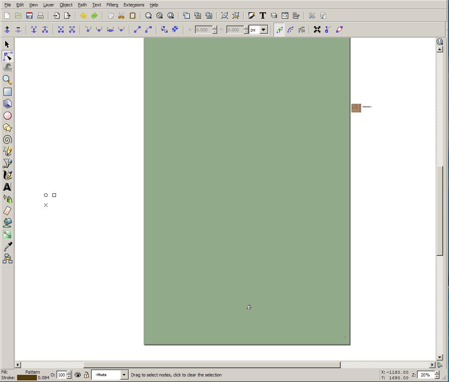449x382 pixels.
Task: Open the Filters menu
Action: [112, 5]
